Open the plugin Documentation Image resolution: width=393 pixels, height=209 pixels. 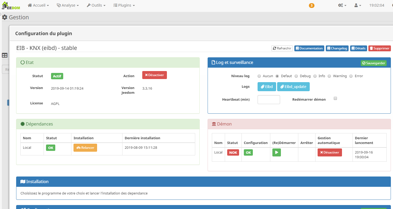coord(309,48)
